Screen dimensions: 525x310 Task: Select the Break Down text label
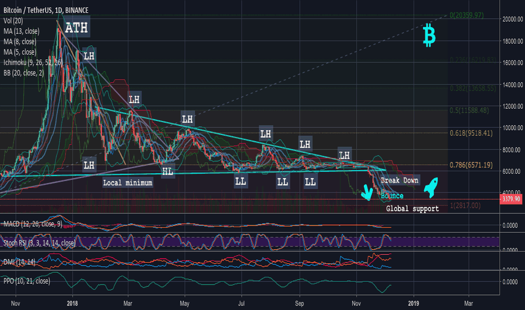click(400, 180)
